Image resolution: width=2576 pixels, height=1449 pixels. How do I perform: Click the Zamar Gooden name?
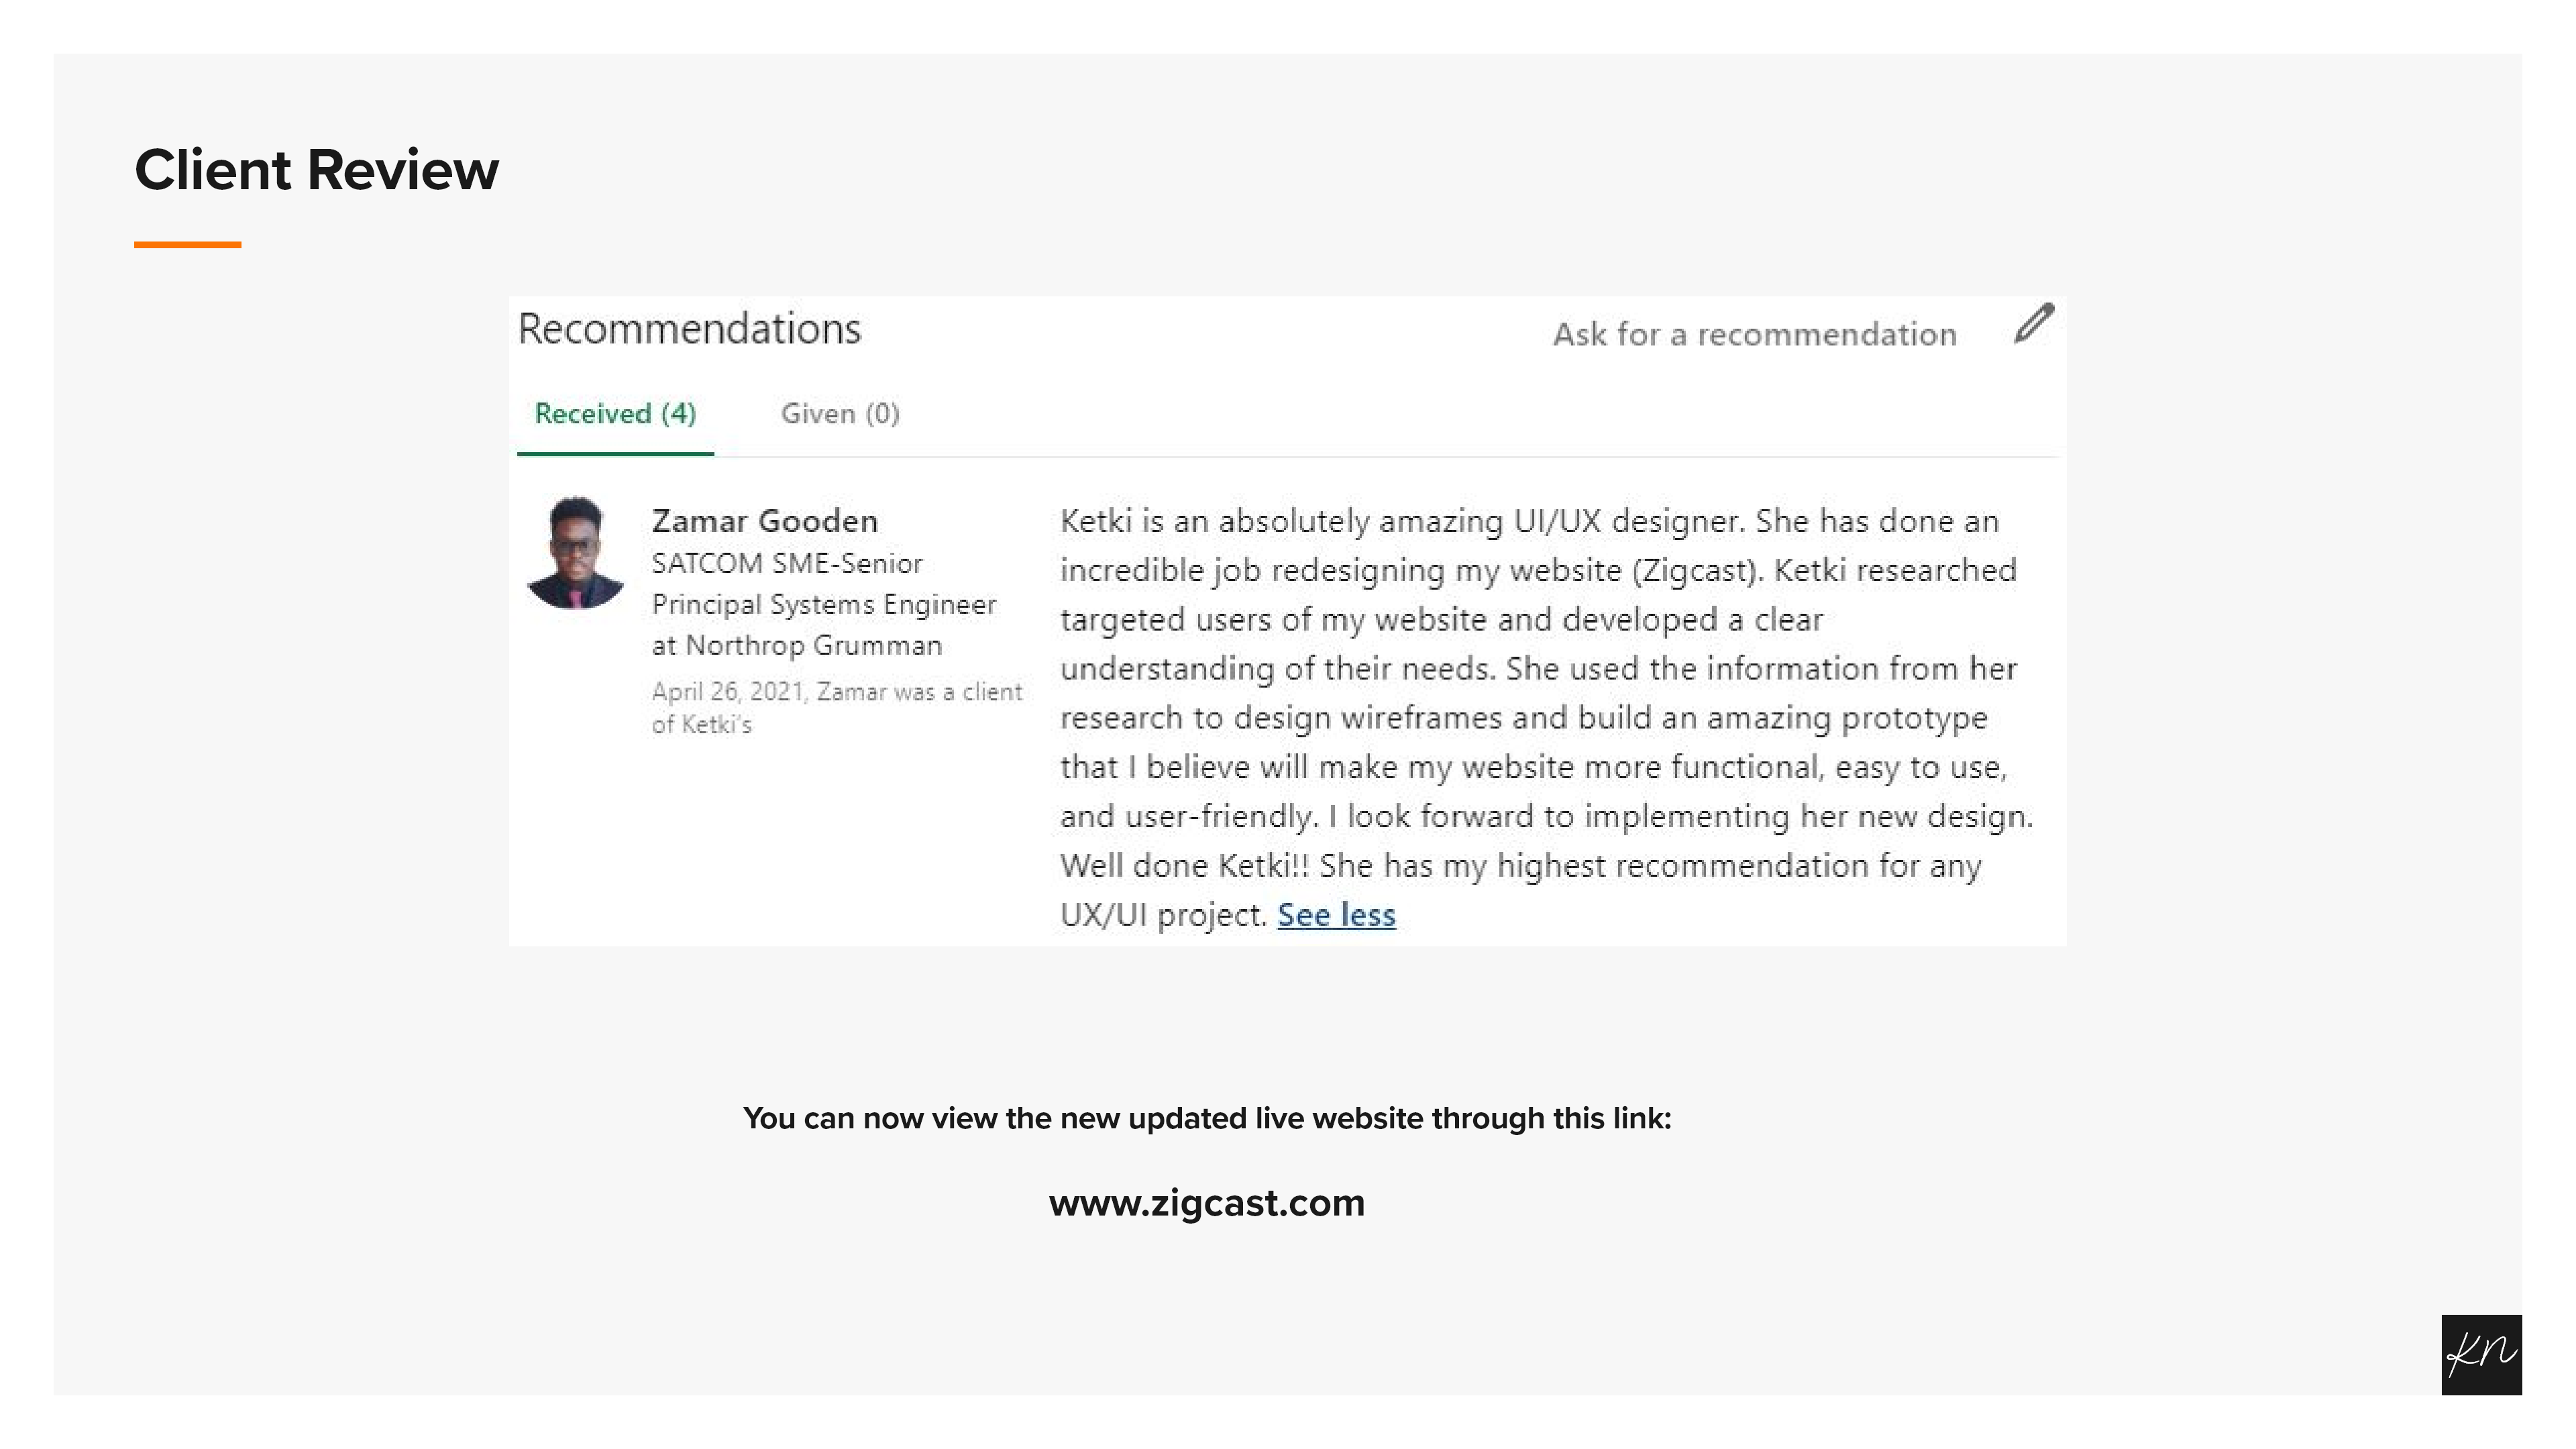tap(765, 521)
